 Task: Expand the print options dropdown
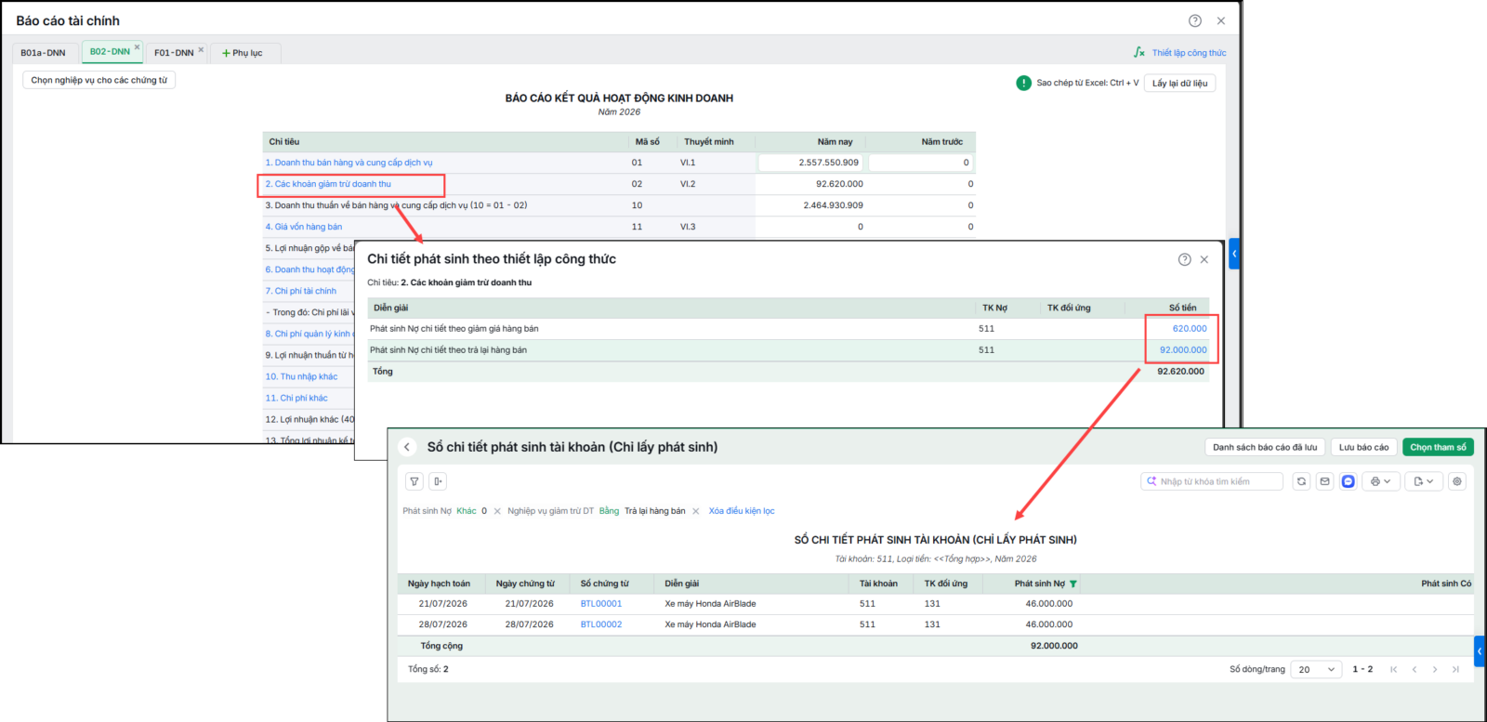(1380, 481)
